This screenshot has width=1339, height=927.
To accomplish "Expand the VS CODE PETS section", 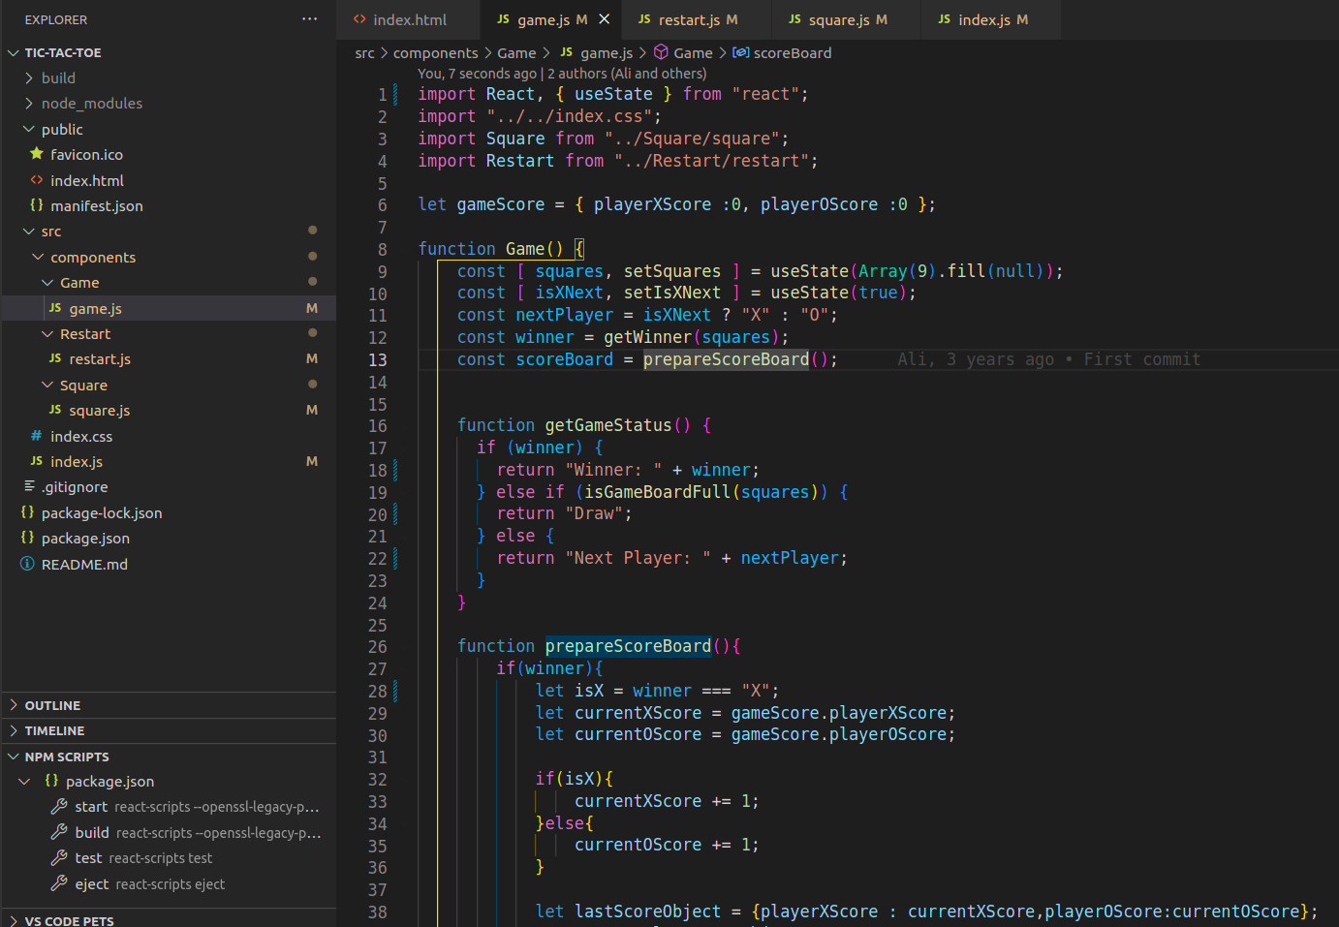I will (169, 920).
